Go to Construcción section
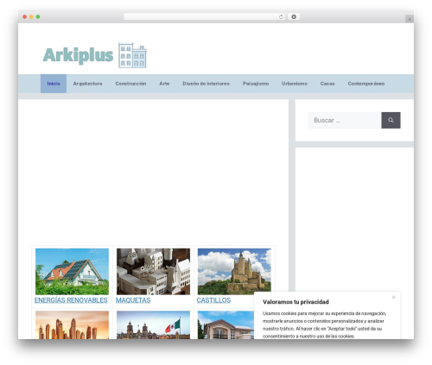The height and width of the screenshot is (365, 432). pyautogui.click(x=130, y=84)
